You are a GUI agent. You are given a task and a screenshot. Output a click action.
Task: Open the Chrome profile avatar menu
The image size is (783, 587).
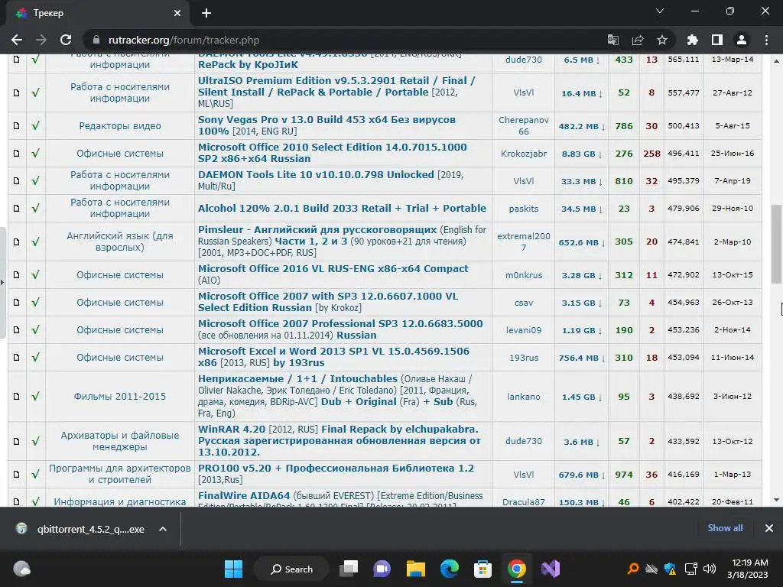742,40
